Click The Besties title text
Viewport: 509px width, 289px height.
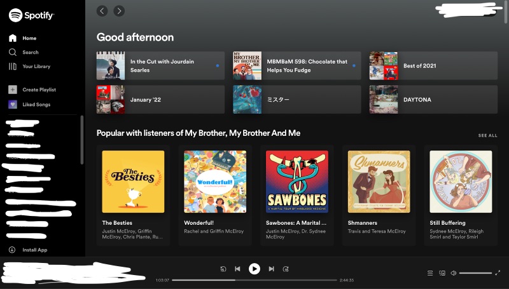pos(117,223)
